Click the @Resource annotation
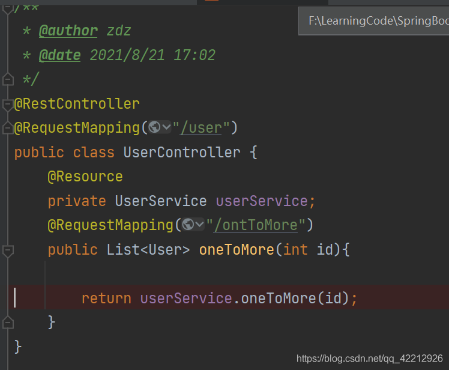Image resolution: width=449 pixels, height=370 pixels. point(85,177)
